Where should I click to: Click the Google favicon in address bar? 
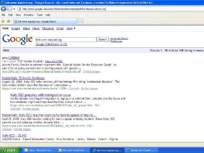click(x=20, y=9)
